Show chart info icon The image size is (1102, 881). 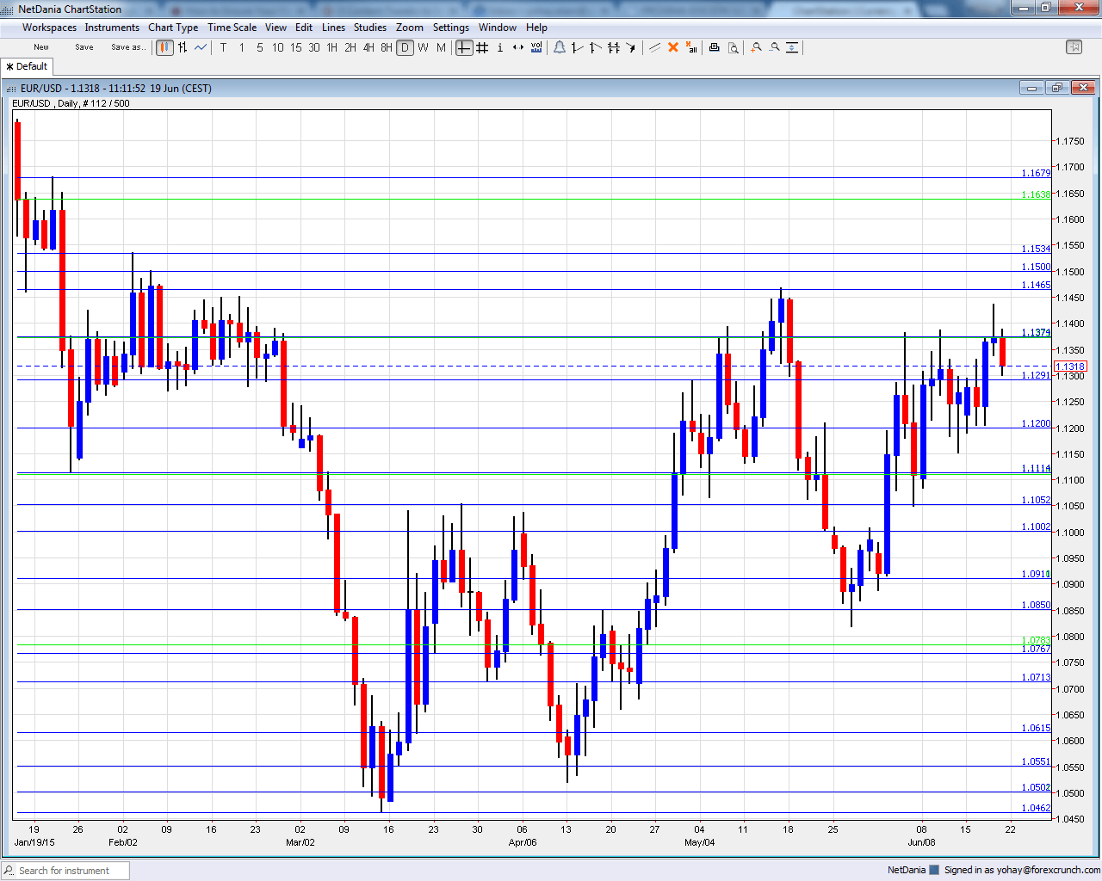pyautogui.click(x=500, y=47)
